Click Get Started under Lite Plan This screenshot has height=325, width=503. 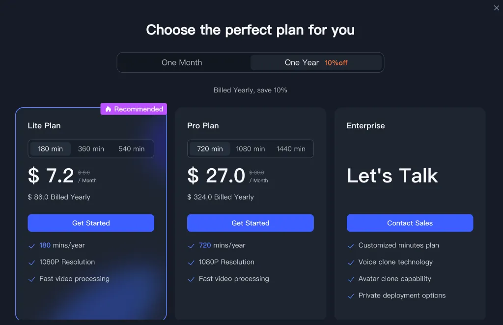click(x=91, y=223)
